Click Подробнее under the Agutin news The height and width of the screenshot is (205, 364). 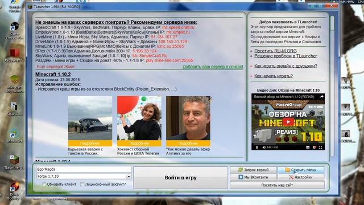click(x=188, y=143)
